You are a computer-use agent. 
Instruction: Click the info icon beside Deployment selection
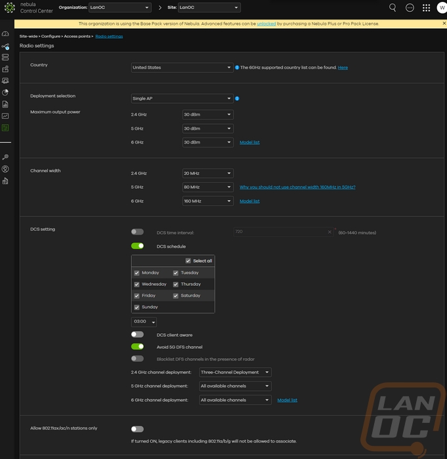[237, 98]
